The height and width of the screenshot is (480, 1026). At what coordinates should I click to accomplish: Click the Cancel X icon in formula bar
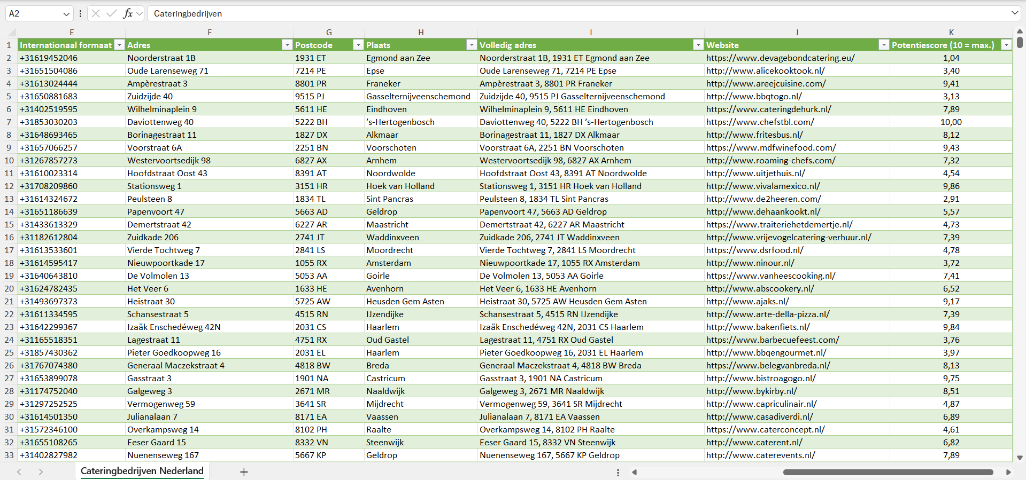[96, 13]
